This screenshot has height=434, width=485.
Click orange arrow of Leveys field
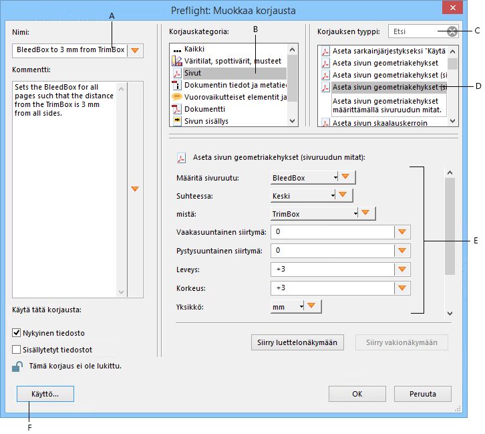coord(402,269)
